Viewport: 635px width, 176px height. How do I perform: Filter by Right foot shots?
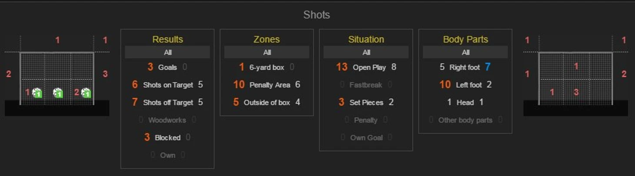(x=465, y=68)
